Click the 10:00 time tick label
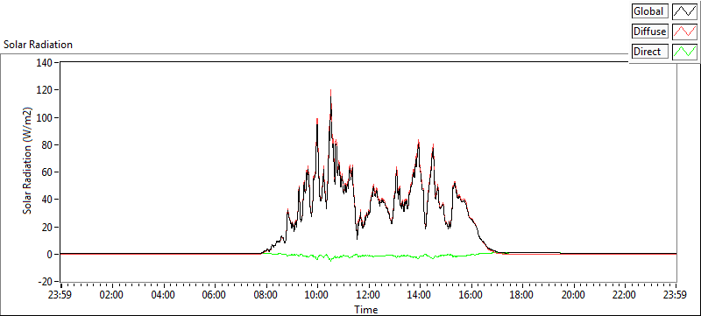The image size is (701, 316). (317, 295)
